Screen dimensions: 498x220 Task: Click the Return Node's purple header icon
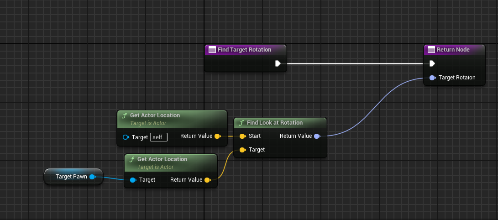431,50
